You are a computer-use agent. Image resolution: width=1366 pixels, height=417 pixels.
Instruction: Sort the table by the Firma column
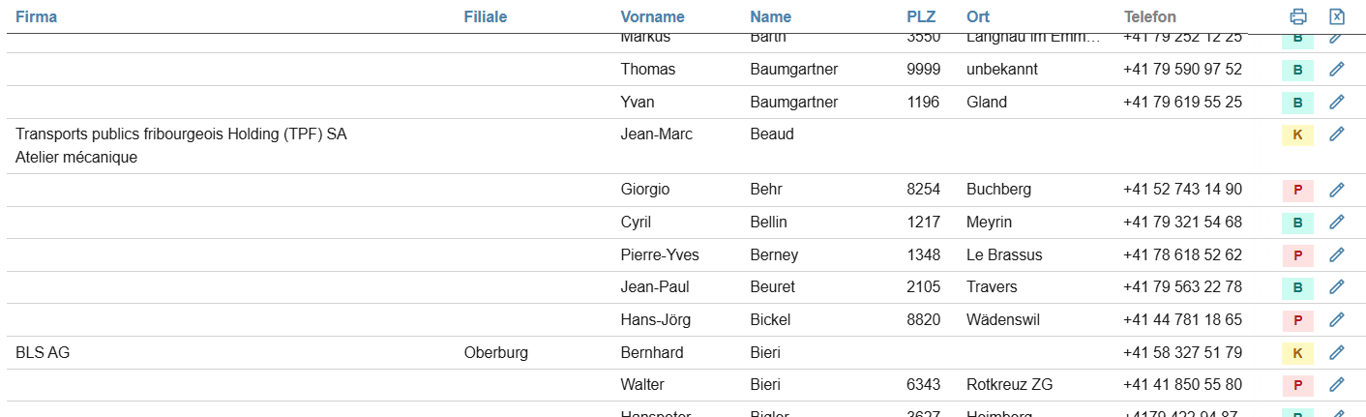pyautogui.click(x=36, y=16)
